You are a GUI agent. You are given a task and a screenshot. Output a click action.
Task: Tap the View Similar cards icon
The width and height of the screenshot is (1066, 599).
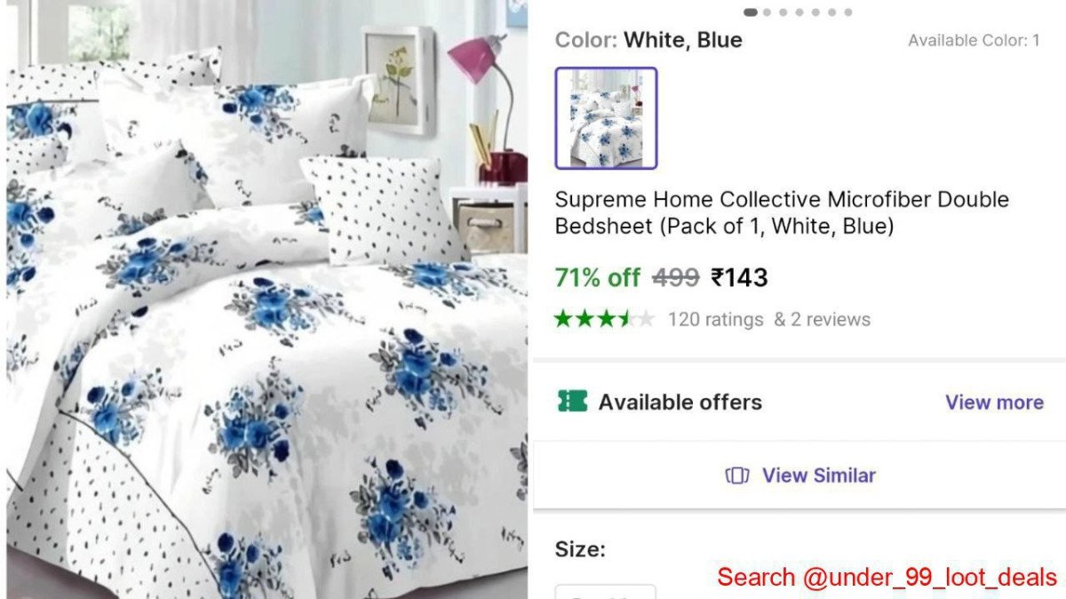click(737, 475)
